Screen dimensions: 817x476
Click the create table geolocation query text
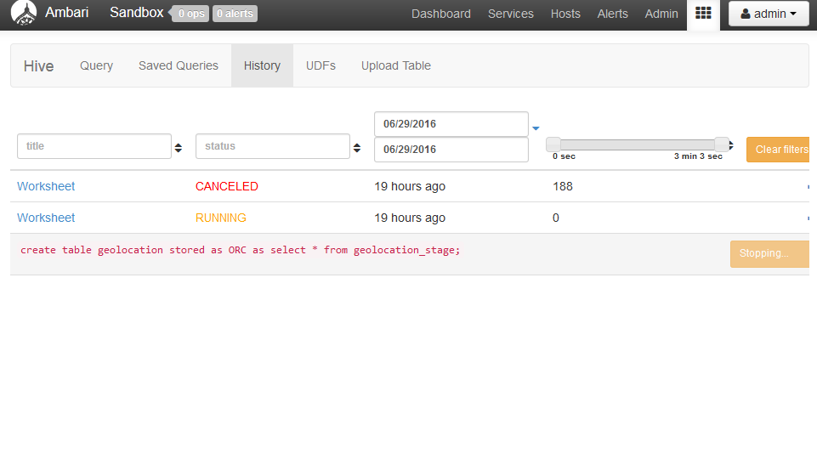click(x=241, y=250)
